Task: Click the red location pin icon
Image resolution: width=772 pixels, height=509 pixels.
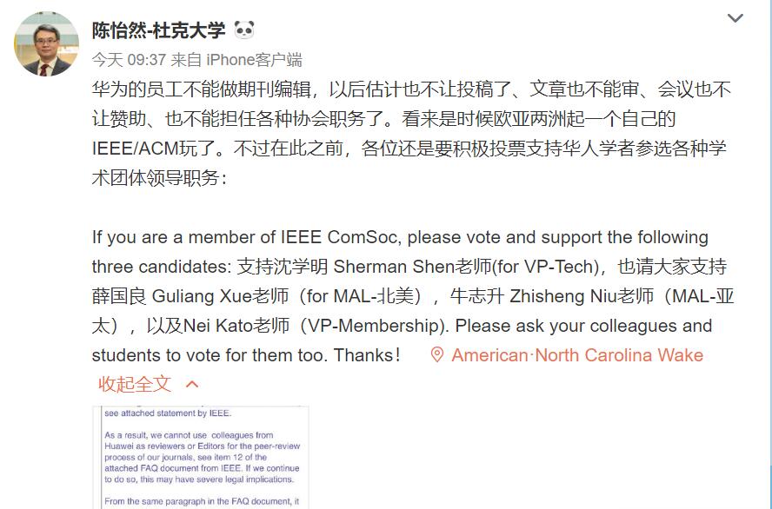Action: pyautogui.click(x=436, y=355)
